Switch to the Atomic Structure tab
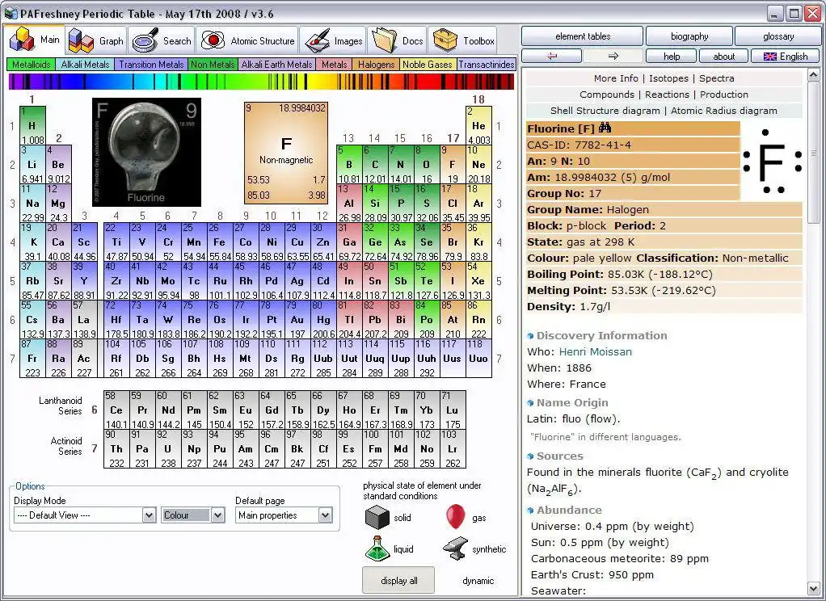 click(x=249, y=40)
